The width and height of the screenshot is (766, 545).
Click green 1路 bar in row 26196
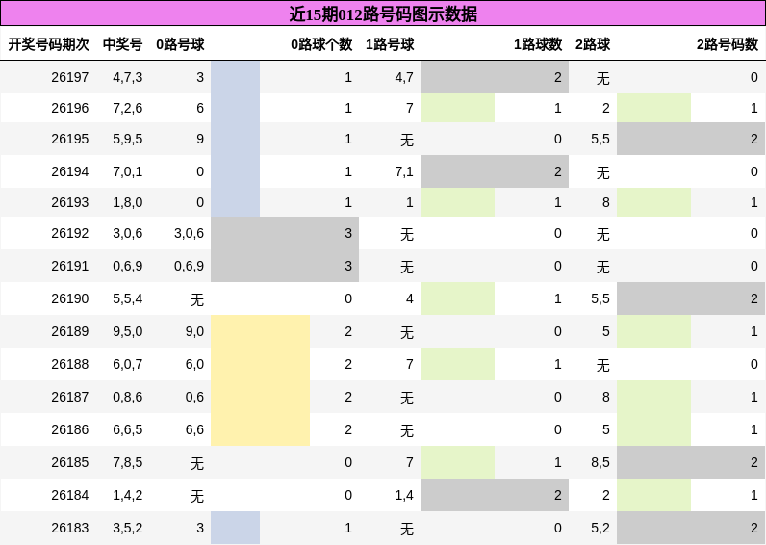pyautogui.click(x=457, y=108)
